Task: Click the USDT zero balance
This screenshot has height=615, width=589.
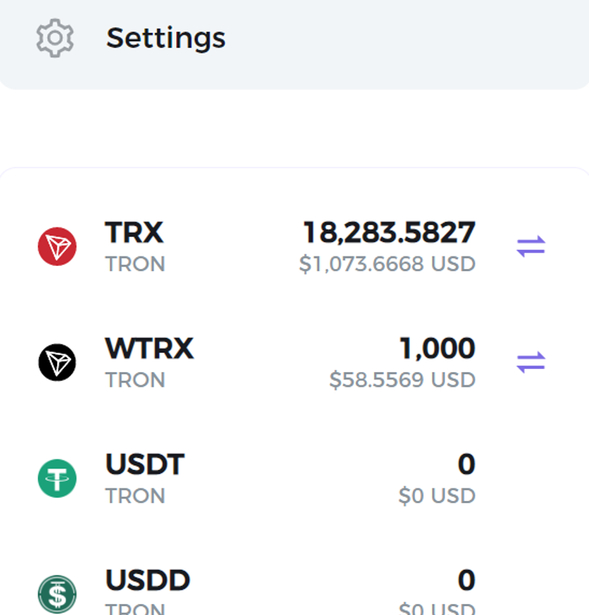Action: (467, 464)
